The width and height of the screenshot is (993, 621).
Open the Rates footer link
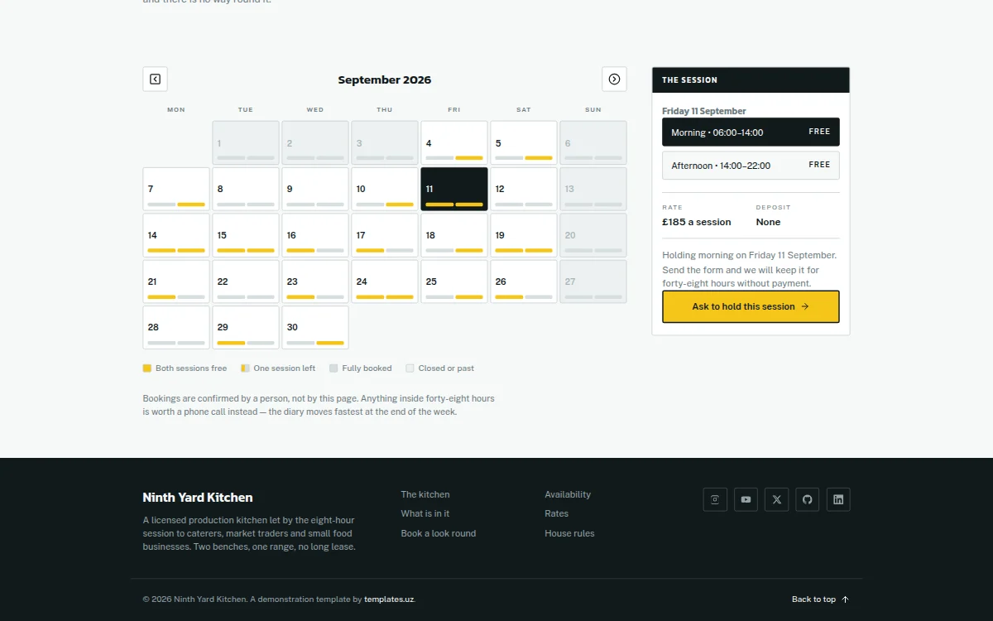[x=556, y=513]
